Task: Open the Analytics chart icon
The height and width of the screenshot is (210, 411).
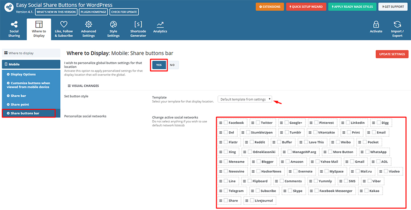Action: click(160, 24)
